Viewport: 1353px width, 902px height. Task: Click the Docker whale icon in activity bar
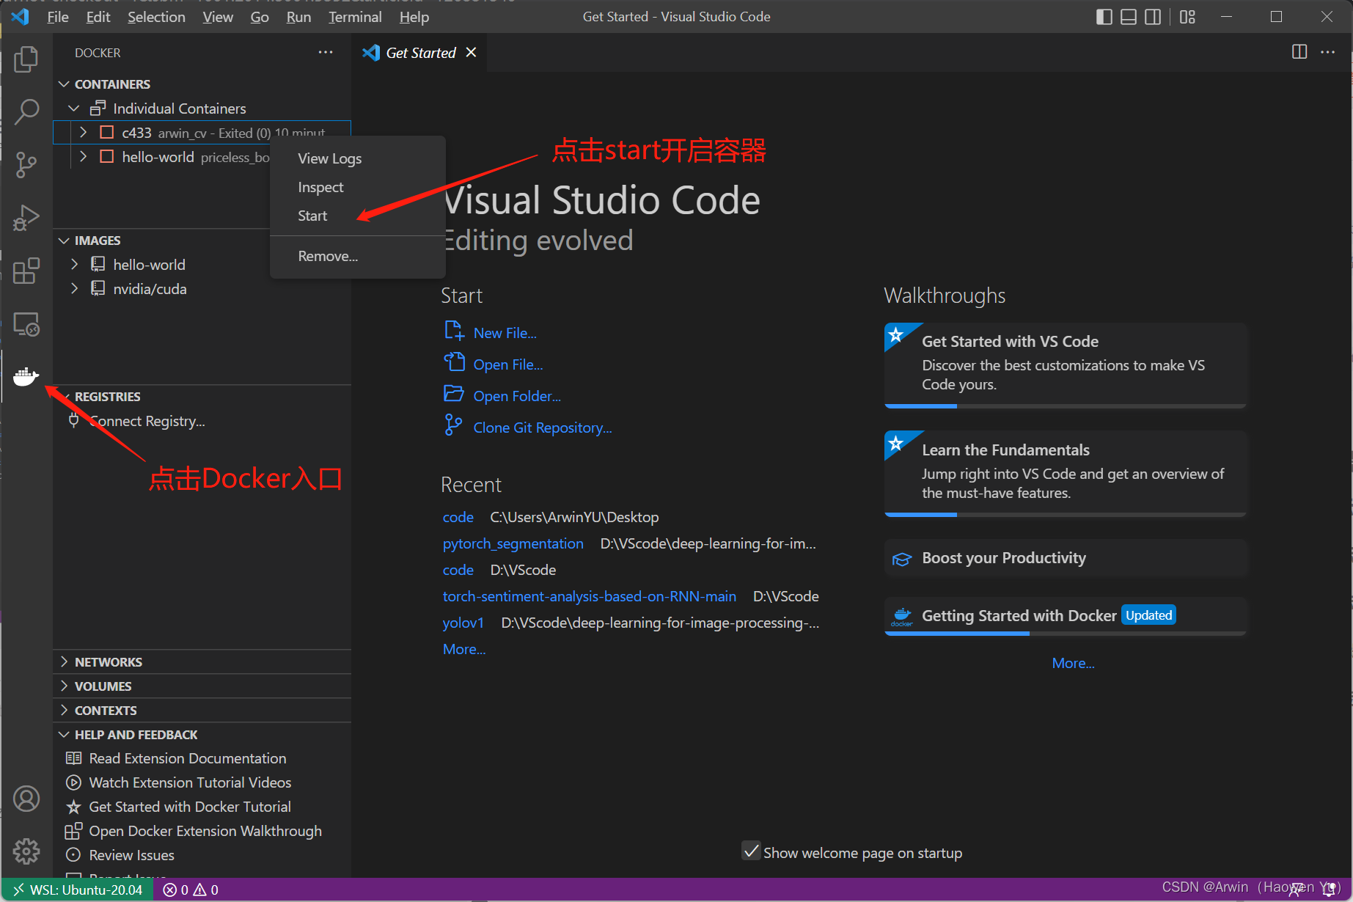26,376
